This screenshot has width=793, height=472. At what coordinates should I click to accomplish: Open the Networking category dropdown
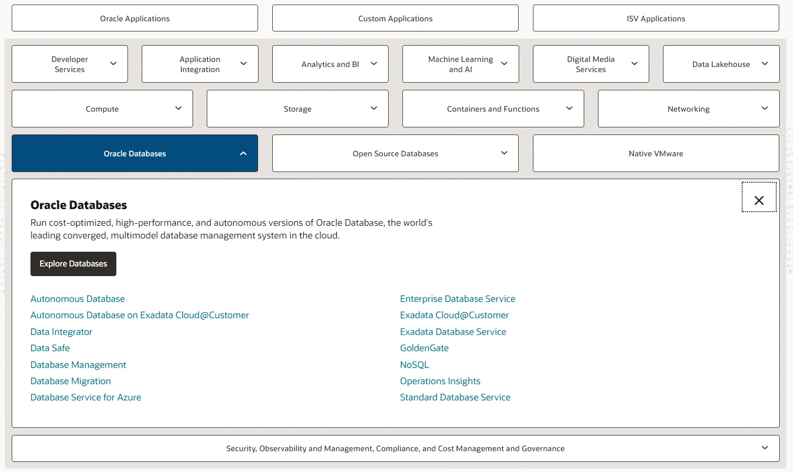[x=689, y=109]
